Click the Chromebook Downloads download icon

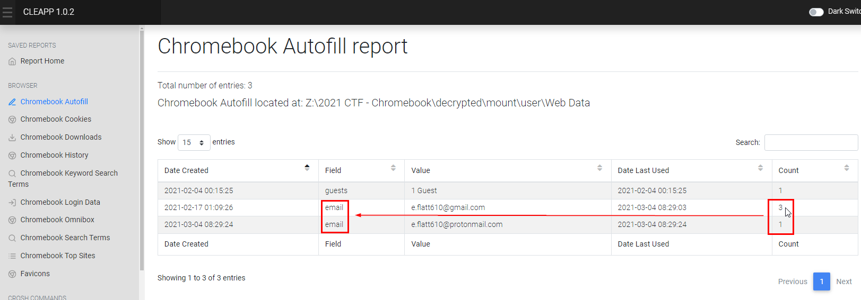12,138
